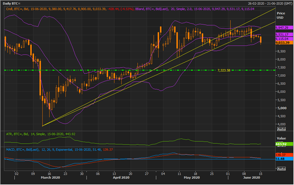Click the blue 51.48 MACD value tag
The image size is (294, 185).
pos(284,159)
